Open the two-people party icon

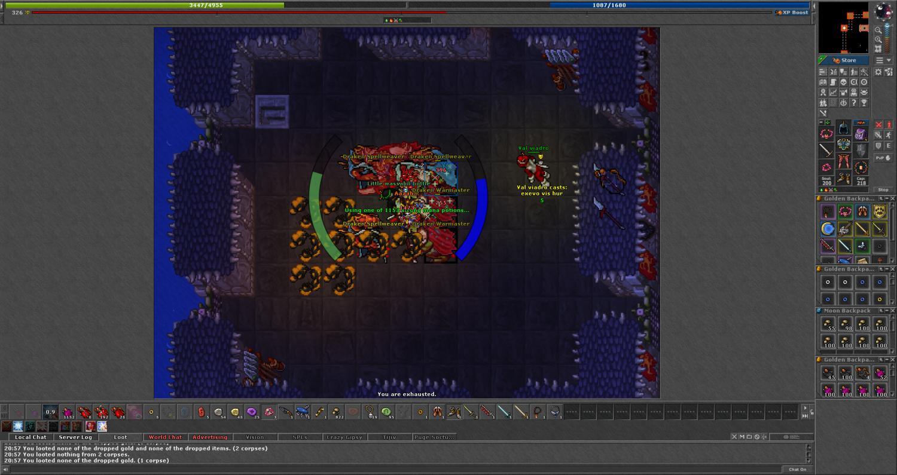(823, 102)
